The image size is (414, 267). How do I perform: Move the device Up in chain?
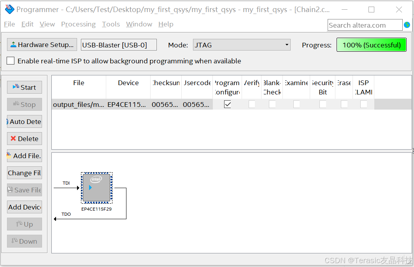point(25,224)
